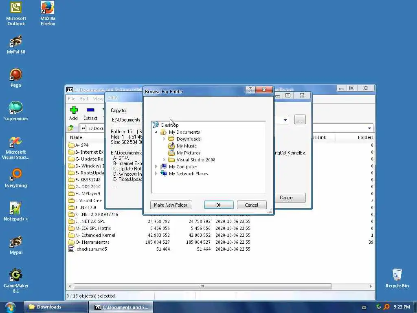Select My Music in the folder tree
The height and width of the screenshot is (313, 417).
click(187, 146)
